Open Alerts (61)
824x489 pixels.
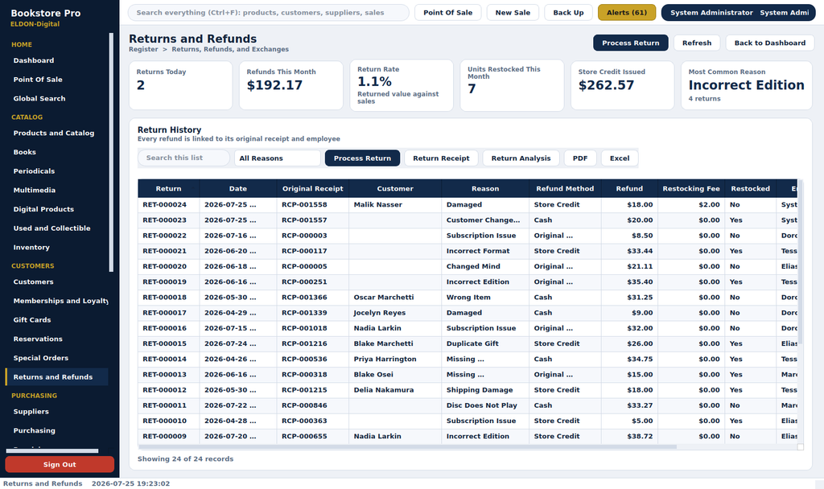pyautogui.click(x=626, y=13)
